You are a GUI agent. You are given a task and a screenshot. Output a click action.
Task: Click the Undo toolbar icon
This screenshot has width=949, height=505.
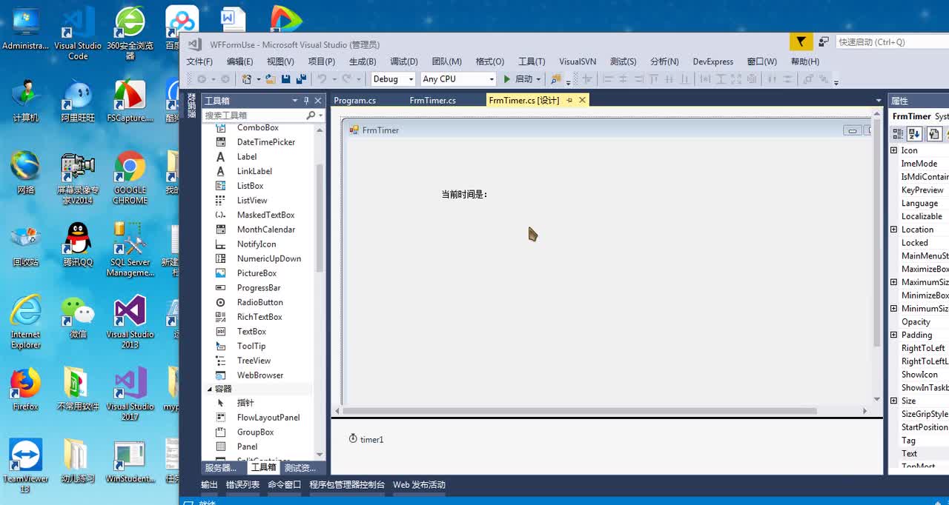tap(322, 79)
